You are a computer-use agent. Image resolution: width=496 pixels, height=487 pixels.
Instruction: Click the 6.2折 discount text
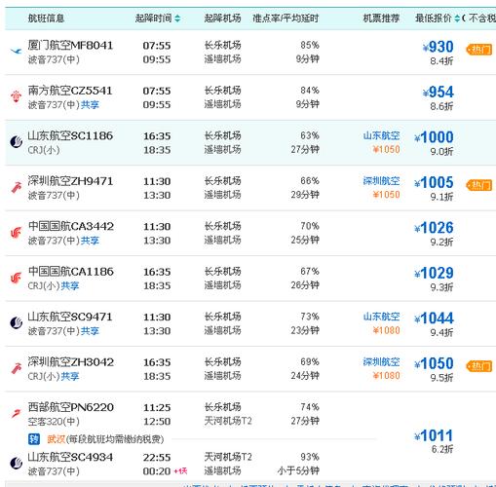tap(442, 449)
